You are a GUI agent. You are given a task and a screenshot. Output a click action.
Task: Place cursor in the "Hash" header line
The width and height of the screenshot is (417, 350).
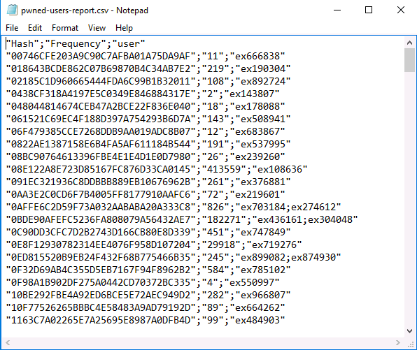(x=76, y=43)
